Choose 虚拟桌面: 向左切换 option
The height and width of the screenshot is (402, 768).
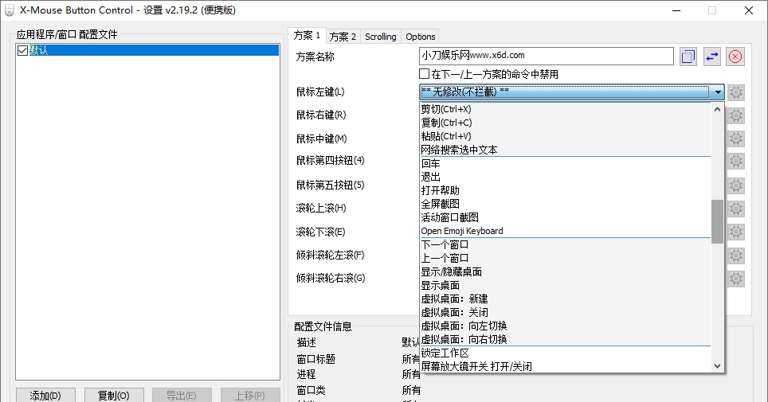tap(565, 326)
